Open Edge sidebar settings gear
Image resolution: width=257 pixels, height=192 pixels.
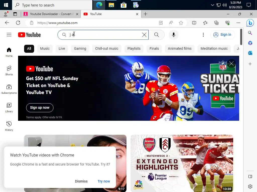[250, 186]
